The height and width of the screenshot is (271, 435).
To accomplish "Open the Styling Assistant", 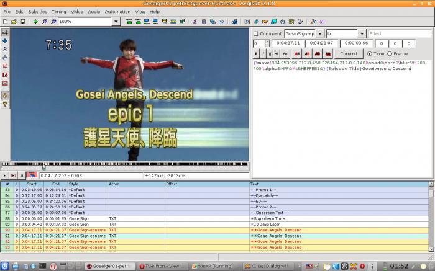I will pyautogui.click(x=256, y=21).
